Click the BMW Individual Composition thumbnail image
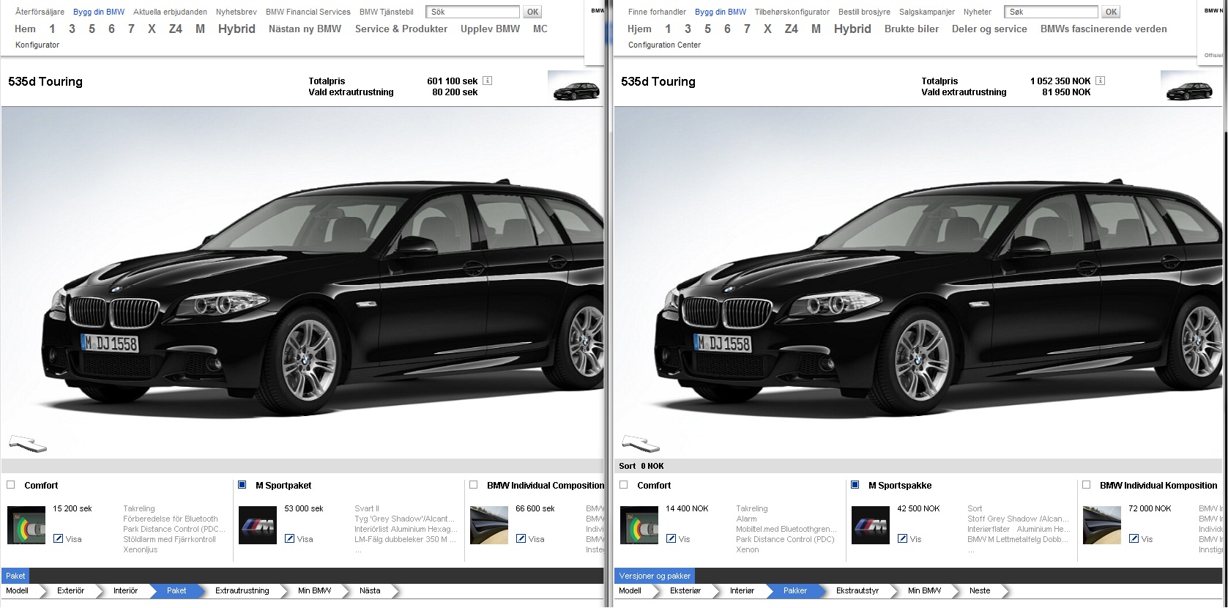The height and width of the screenshot is (608, 1228). pyautogui.click(x=489, y=524)
